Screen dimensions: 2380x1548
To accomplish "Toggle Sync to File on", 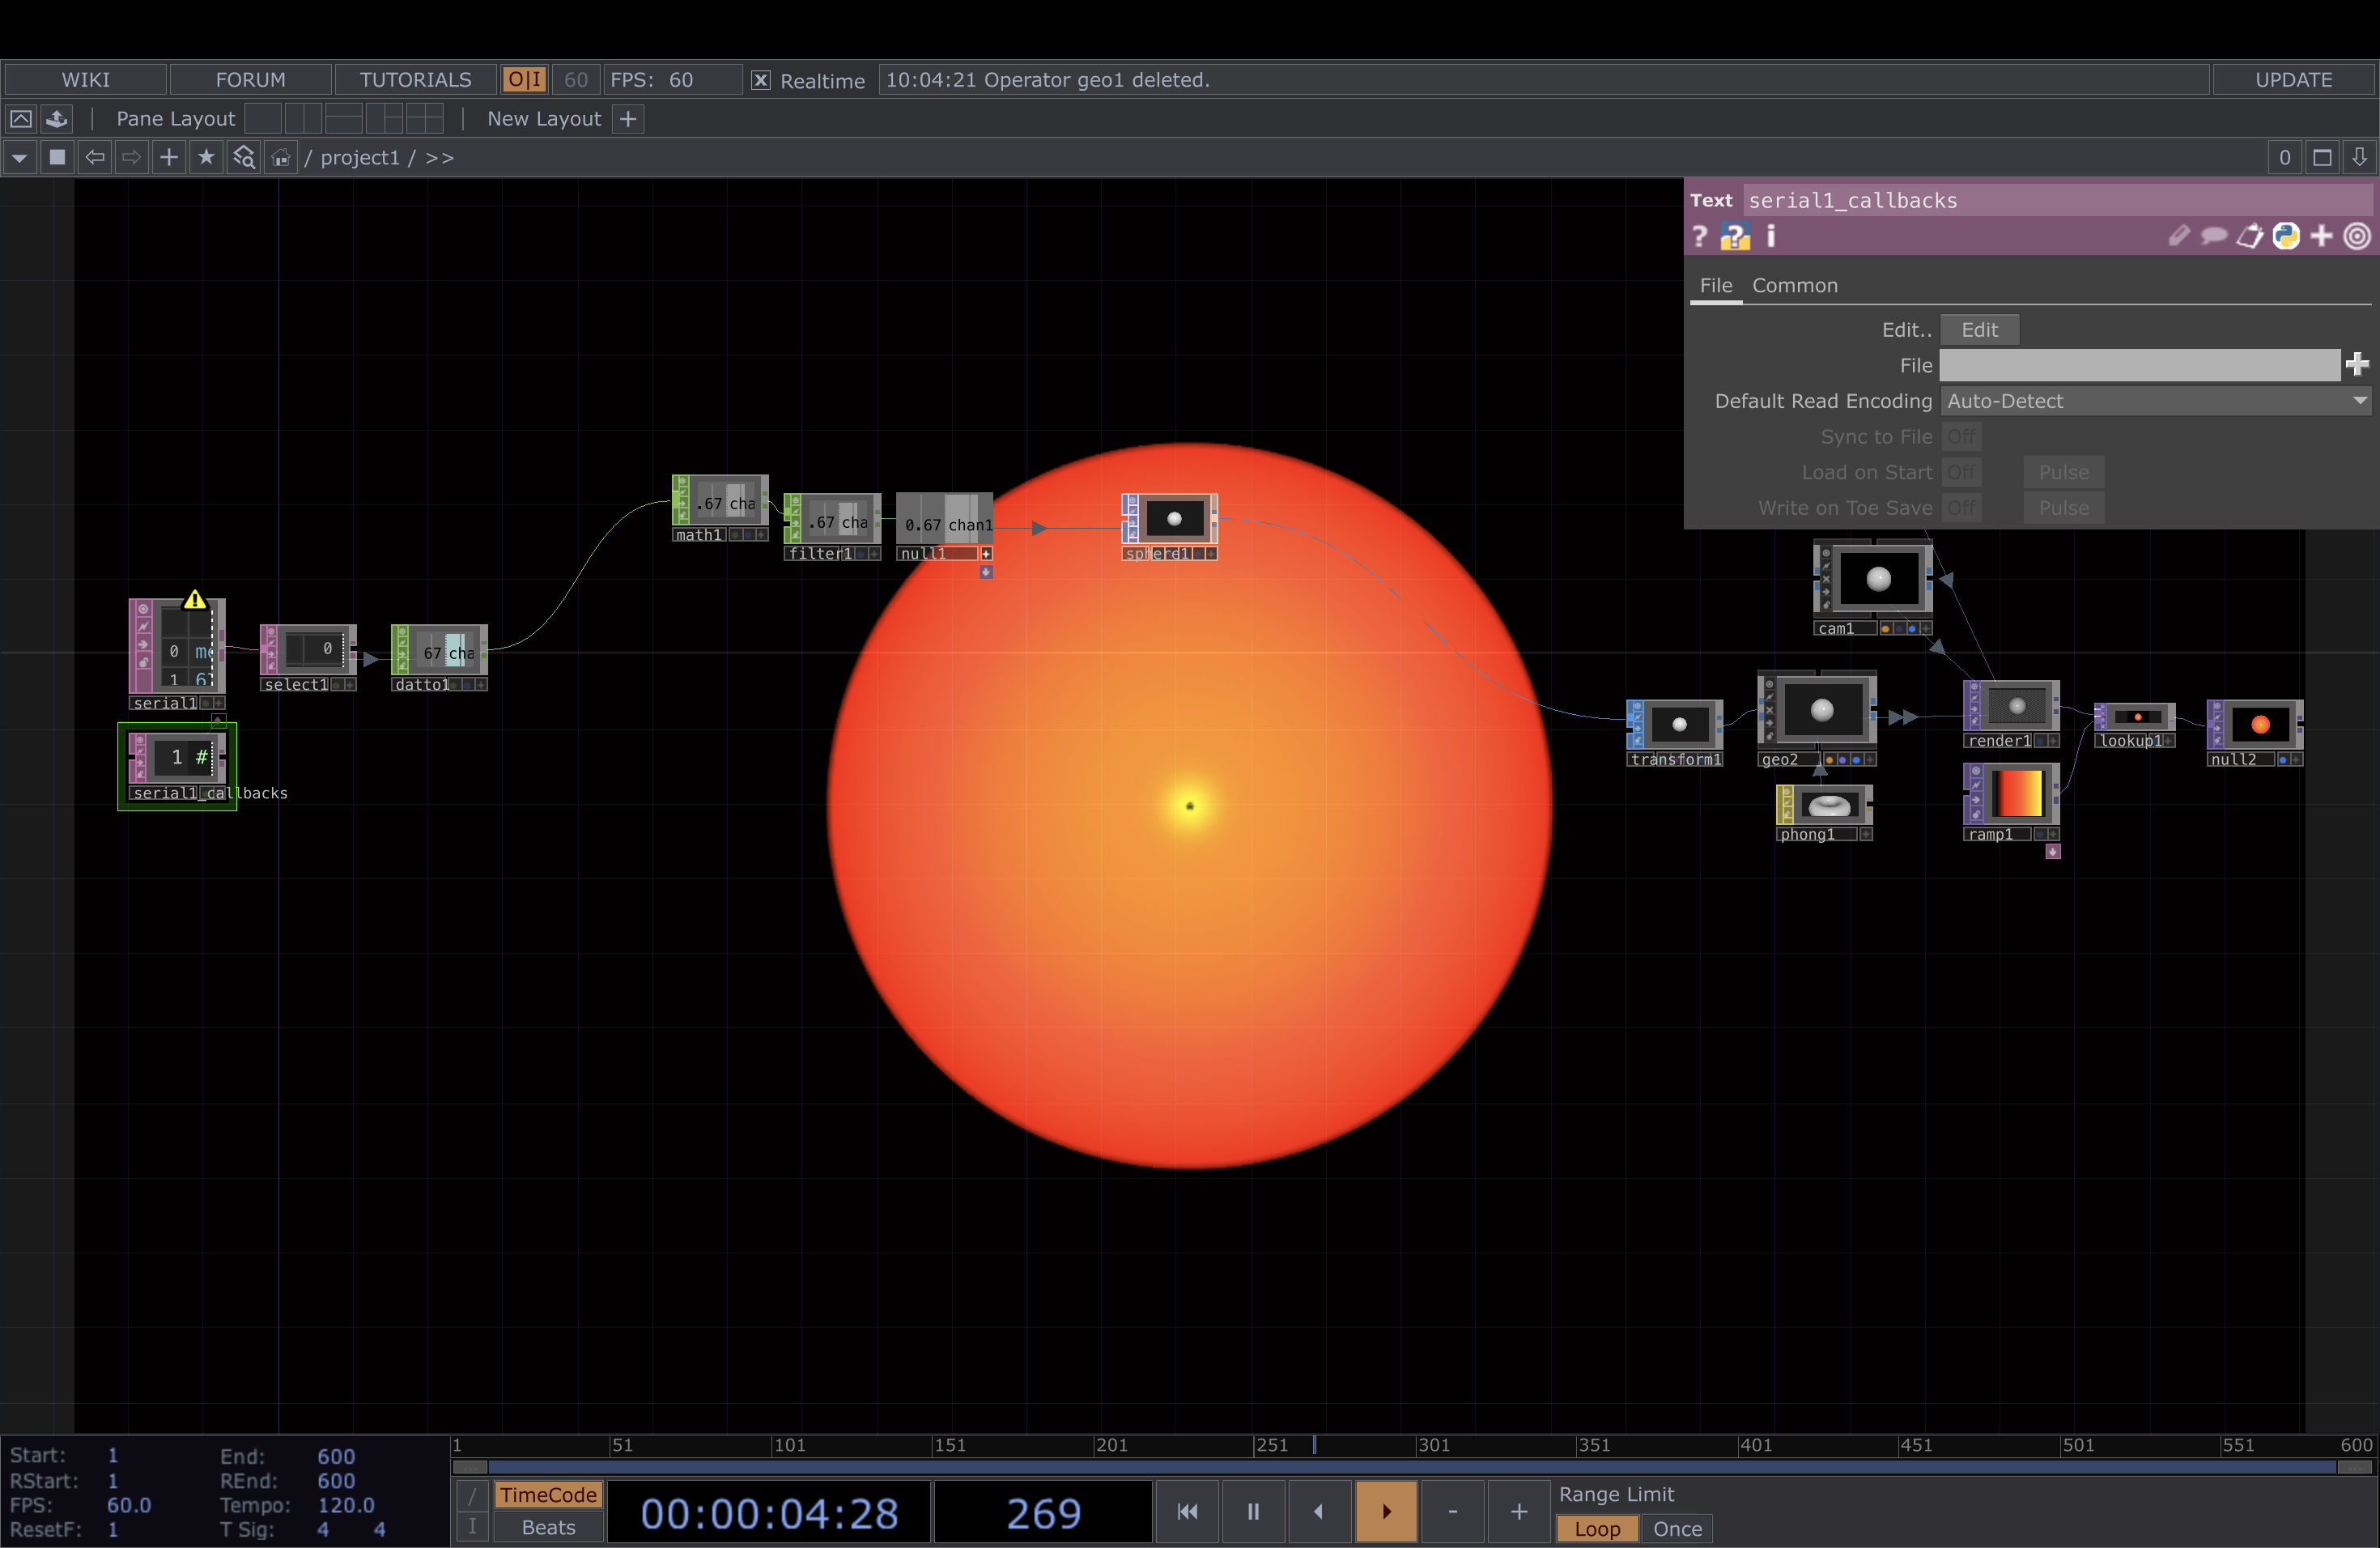I will point(1961,436).
